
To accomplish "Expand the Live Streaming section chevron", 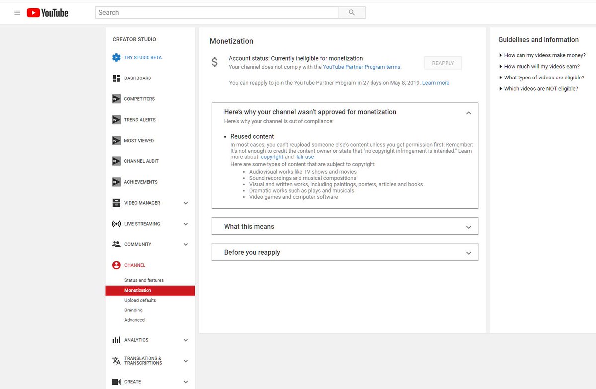I will coord(186,224).
